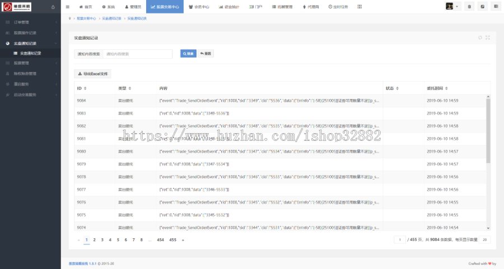Expand 股票管理 sidebar chevron

coord(56,63)
